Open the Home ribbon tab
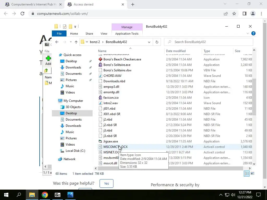The image size is (267, 200). tap(74, 34)
